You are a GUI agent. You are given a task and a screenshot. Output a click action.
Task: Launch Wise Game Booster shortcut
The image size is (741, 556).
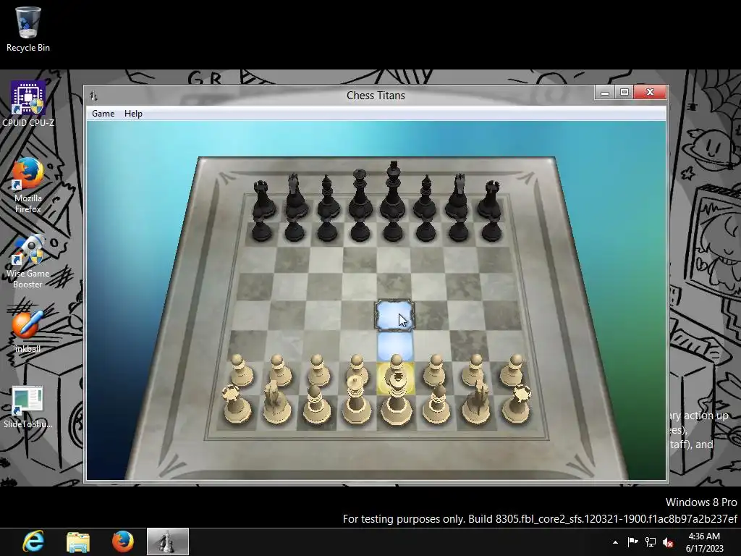pos(28,261)
